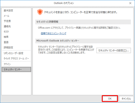Click the セキュリティと詳細情報 section header

83,22
